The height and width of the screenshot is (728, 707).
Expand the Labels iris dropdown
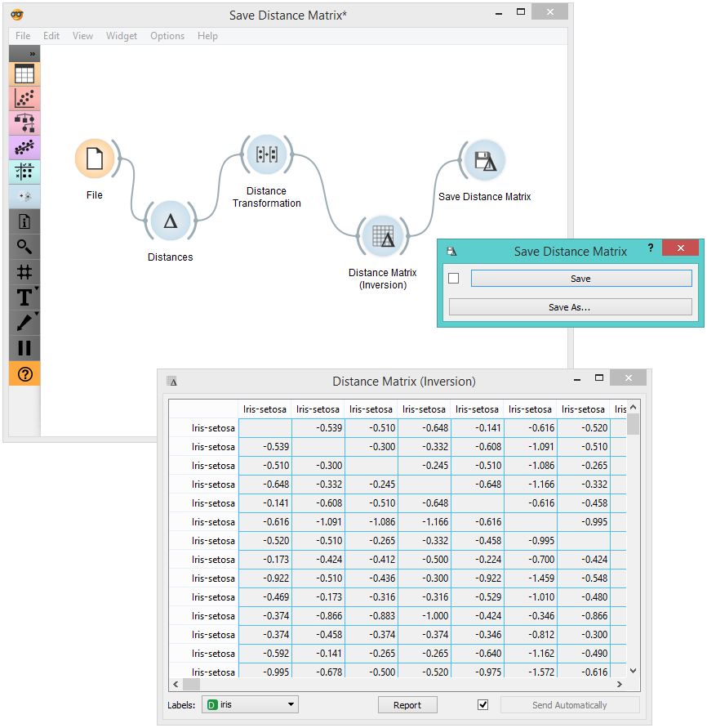250,704
